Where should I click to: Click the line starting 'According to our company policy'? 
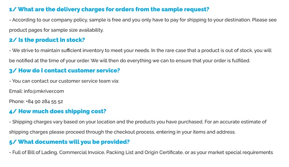click(143, 20)
